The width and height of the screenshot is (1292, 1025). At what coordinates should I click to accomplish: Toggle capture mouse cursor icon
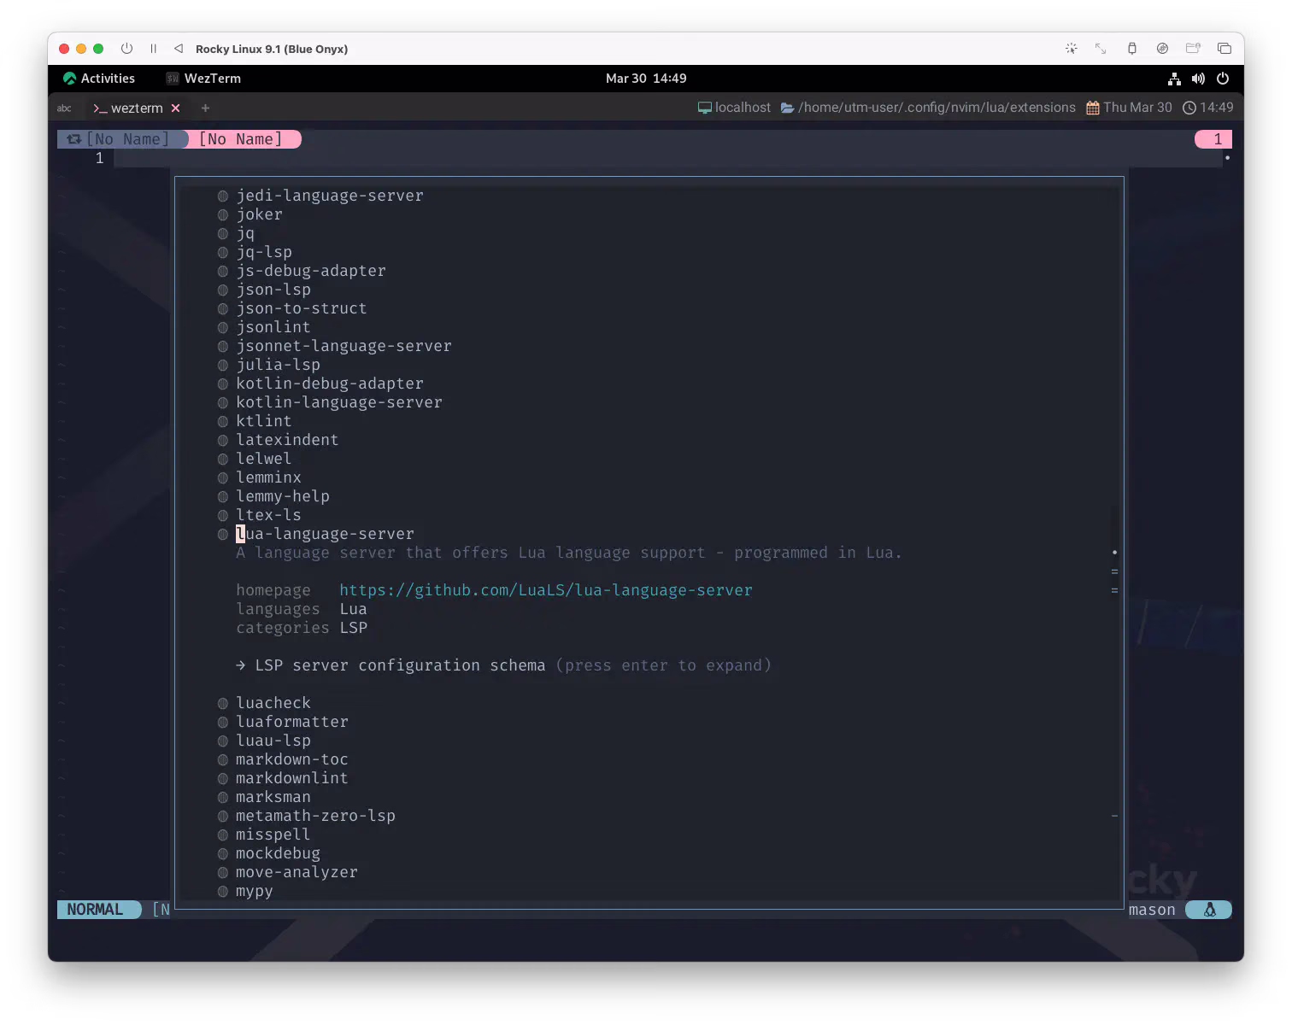tap(1071, 49)
